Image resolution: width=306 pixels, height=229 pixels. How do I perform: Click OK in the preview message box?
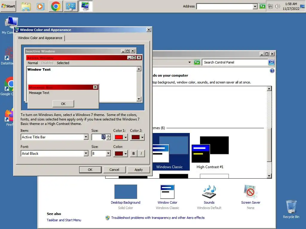[x=63, y=104]
